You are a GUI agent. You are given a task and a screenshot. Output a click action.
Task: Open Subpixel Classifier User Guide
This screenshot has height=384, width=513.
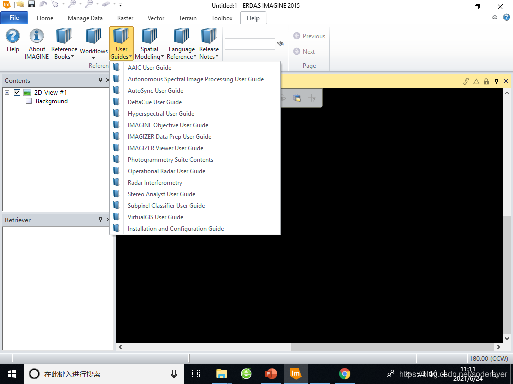195,205
